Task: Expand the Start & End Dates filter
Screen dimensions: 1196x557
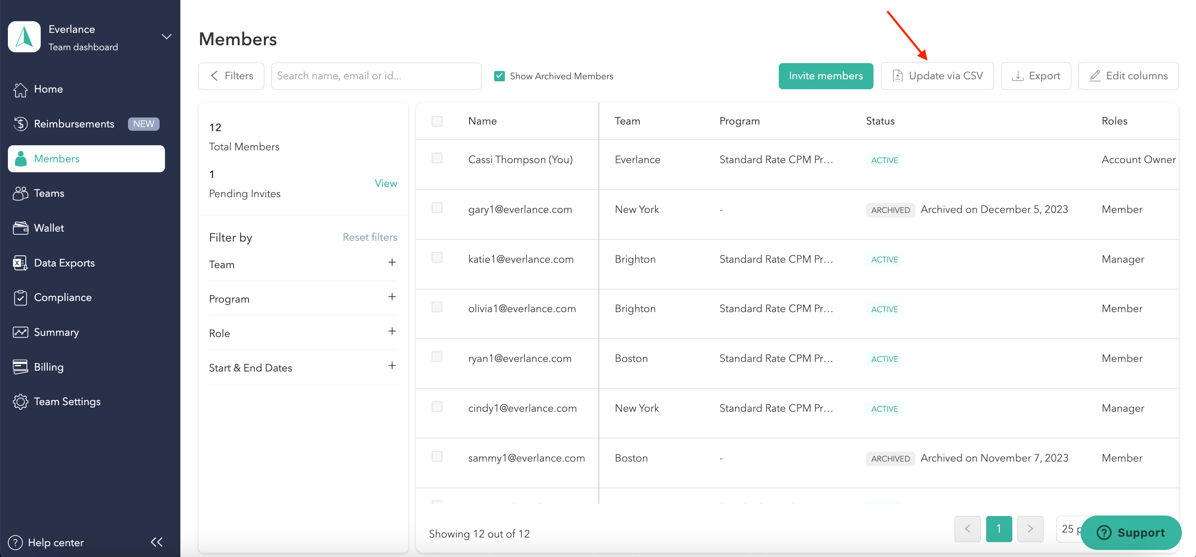Action: point(391,366)
